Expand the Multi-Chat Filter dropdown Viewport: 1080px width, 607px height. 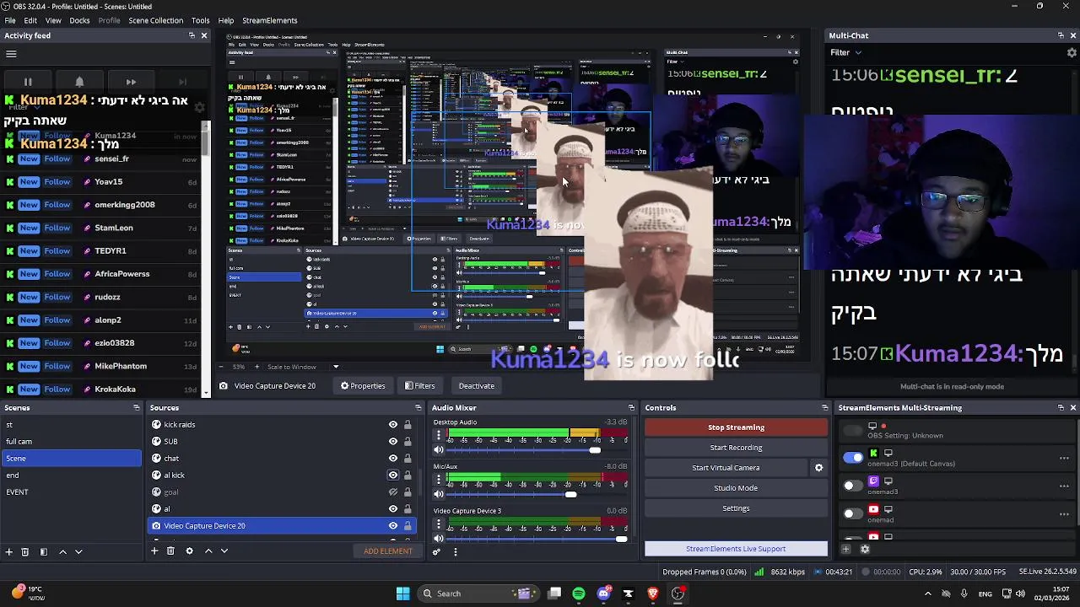coord(845,52)
